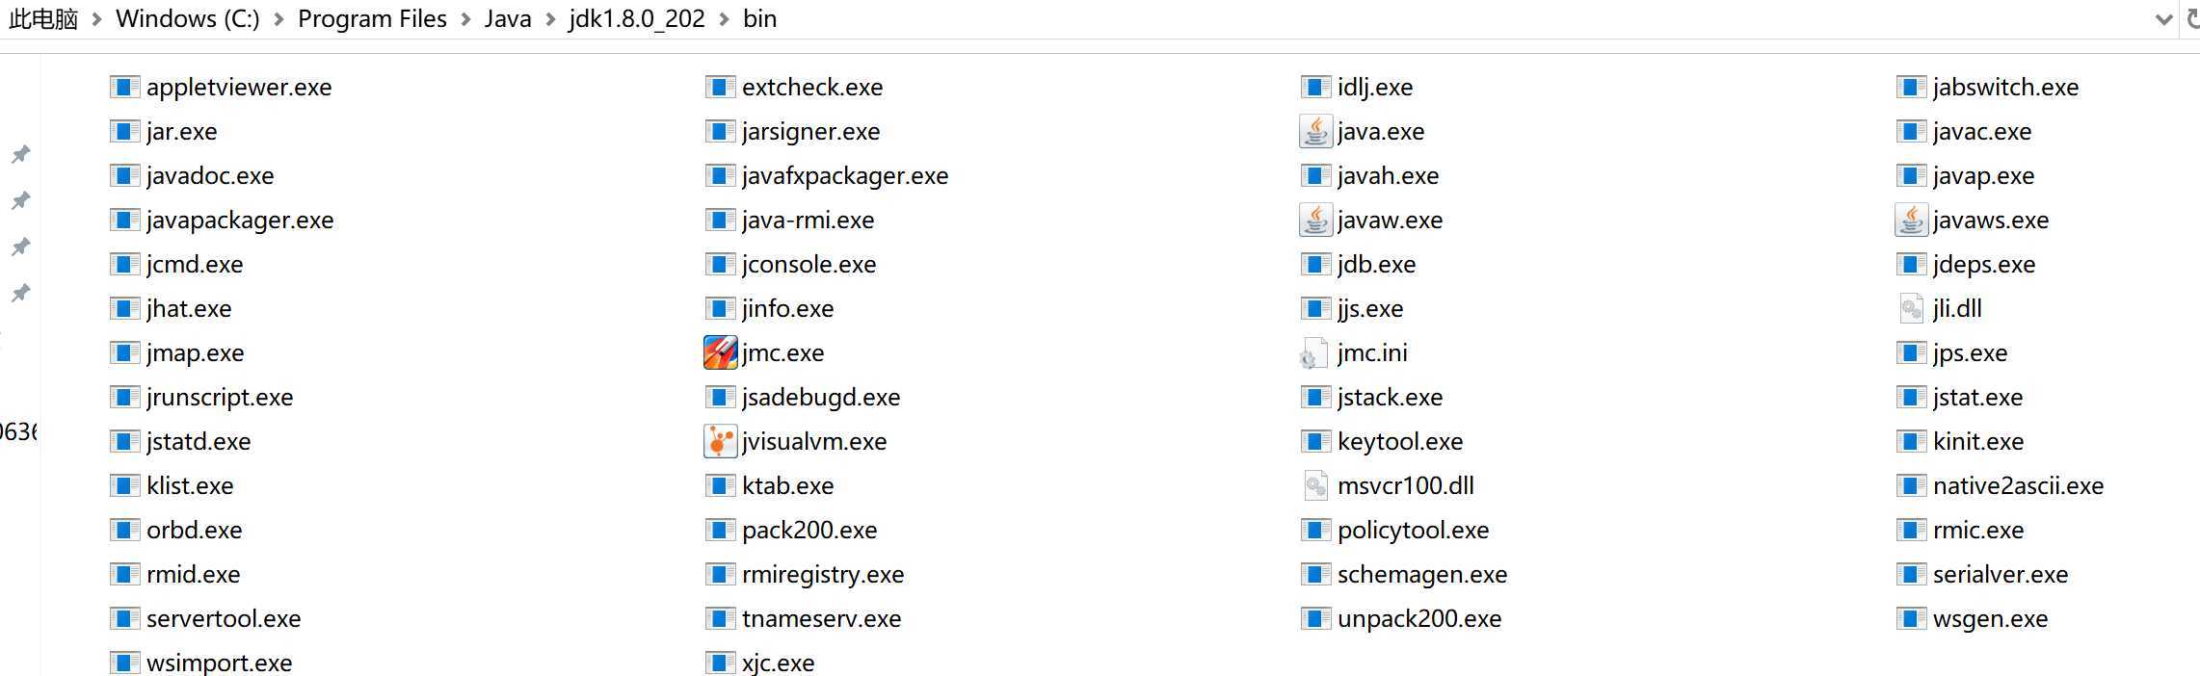Select file name jsadebugd.exe
This screenshot has width=2200, height=676.
pyautogui.click(x=821, y=398)
